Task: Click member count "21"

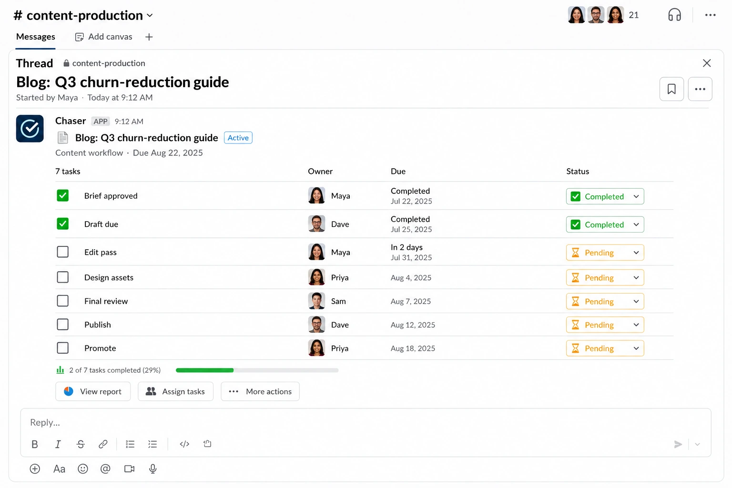Action: (634, 15)
